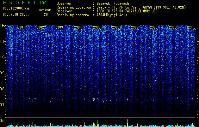Select antenna A504HB(yagi 4el) text
This screenshot has width=199, height=127.
(112, 15)
